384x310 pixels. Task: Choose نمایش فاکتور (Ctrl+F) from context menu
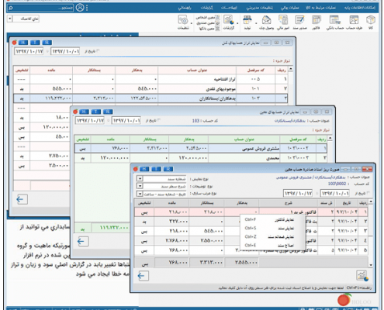click(269, 220)
